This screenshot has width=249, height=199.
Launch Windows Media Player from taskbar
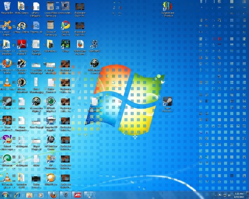tap(41, 195)
